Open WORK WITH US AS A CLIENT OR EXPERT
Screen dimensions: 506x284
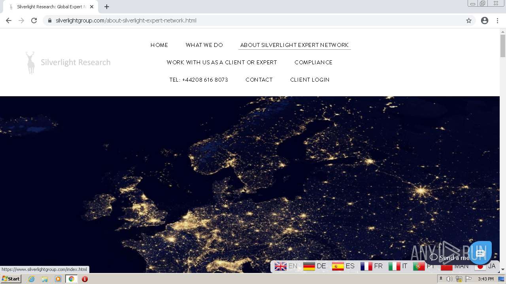pos(222,62)
